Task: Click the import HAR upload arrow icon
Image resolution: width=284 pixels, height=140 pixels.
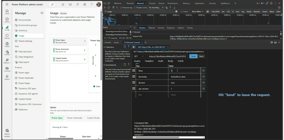Action: tap(170, 7)
